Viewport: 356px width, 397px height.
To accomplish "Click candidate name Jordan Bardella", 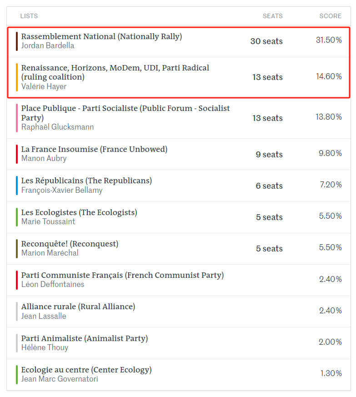I will [48, 46].
